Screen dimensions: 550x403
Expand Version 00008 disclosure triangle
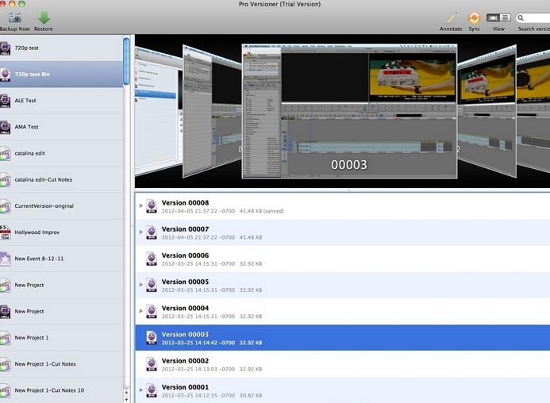pyautogui.click(x=141, y=206)
